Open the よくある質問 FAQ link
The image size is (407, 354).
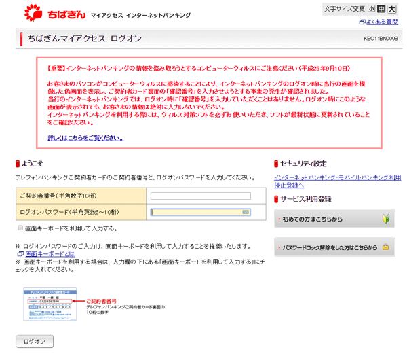click(382, 22)
